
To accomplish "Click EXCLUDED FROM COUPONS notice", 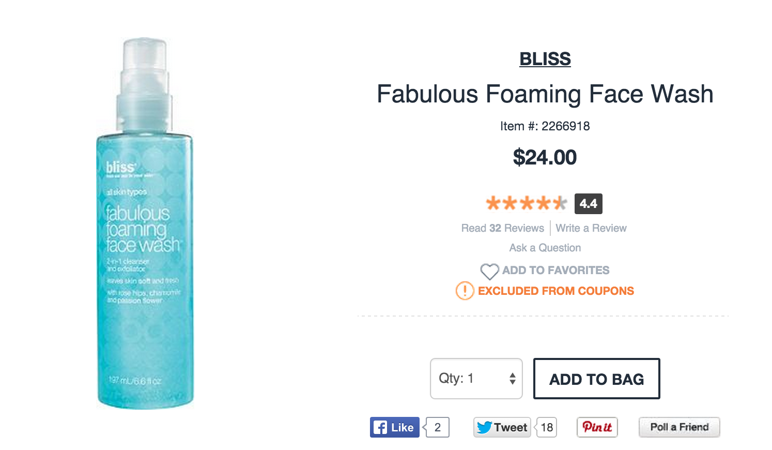I will pos(555,291).
